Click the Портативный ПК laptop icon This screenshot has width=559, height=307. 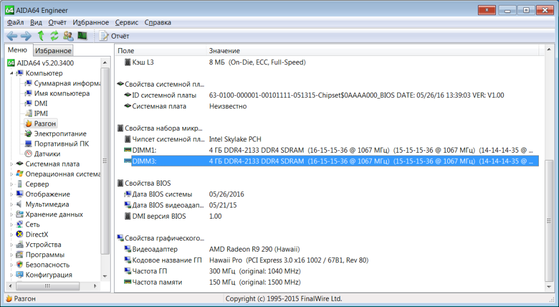[x=28, y=144]
